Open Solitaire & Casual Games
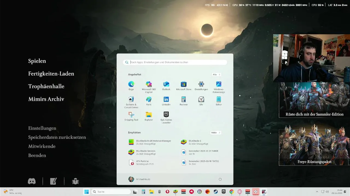The image size is (350, 196). click(x=131, y=102)
